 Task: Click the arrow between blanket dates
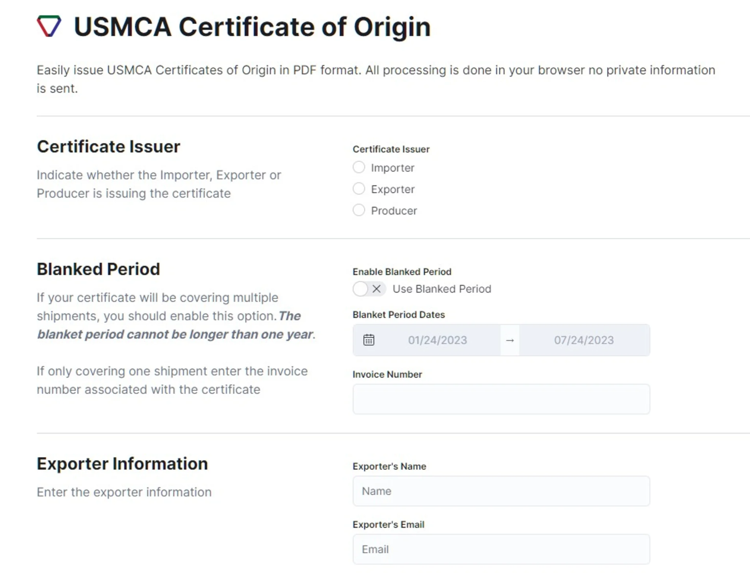(510, 340)
